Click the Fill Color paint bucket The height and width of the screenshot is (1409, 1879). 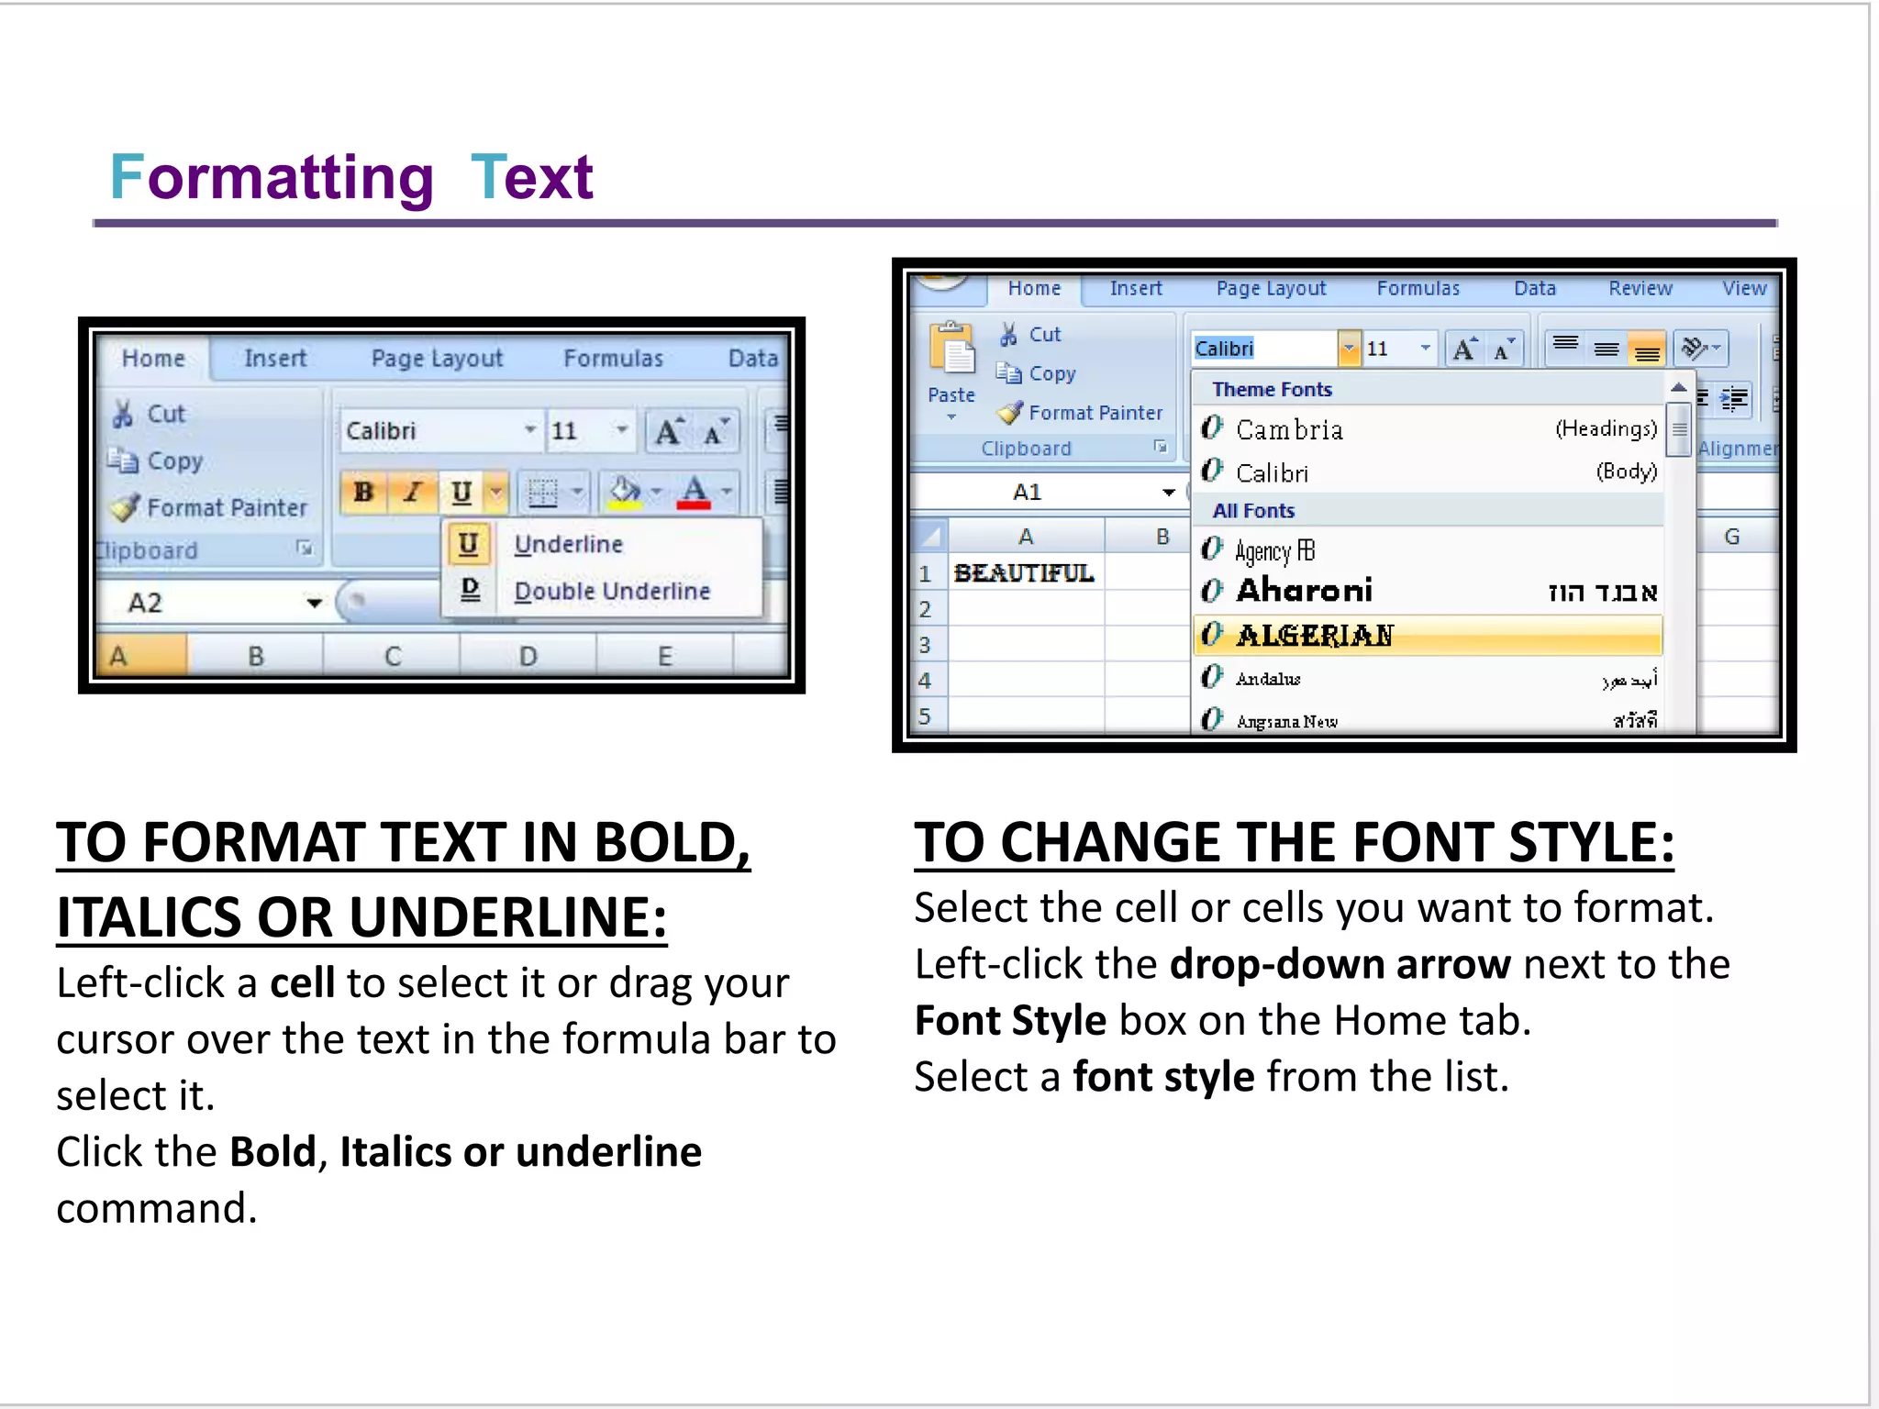[625, 492]
